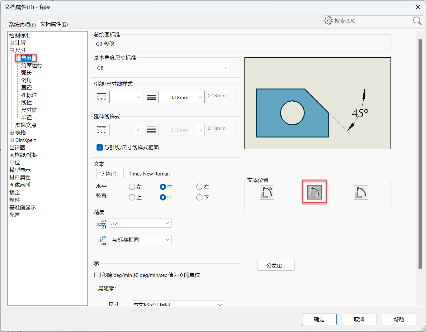
Task: Expand the 注解 tree node
Action: pos(12,43)
